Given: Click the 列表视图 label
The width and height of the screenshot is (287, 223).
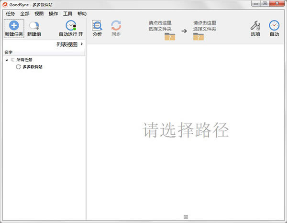Looking at the screenshot, I should click(x=66, y=44).
